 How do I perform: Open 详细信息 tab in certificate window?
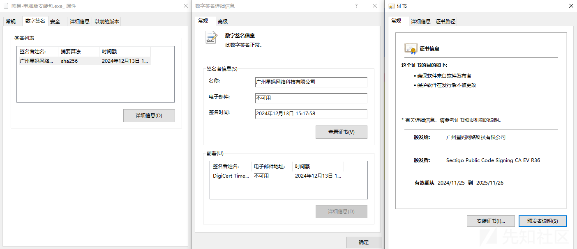pos(421,22)
